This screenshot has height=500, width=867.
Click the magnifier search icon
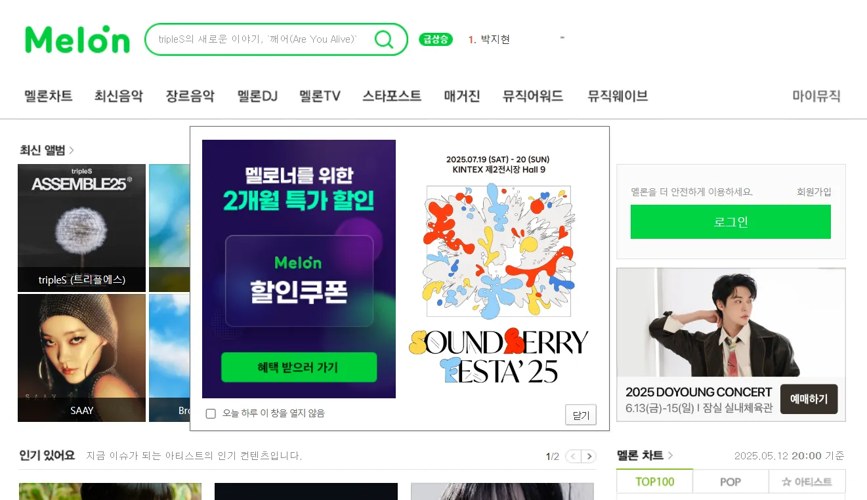(384, 39)
